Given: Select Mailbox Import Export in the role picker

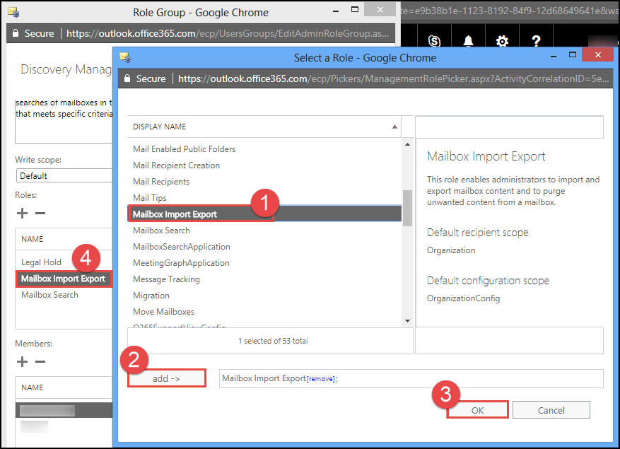Looking at the screenshot, I should (264, 214).
